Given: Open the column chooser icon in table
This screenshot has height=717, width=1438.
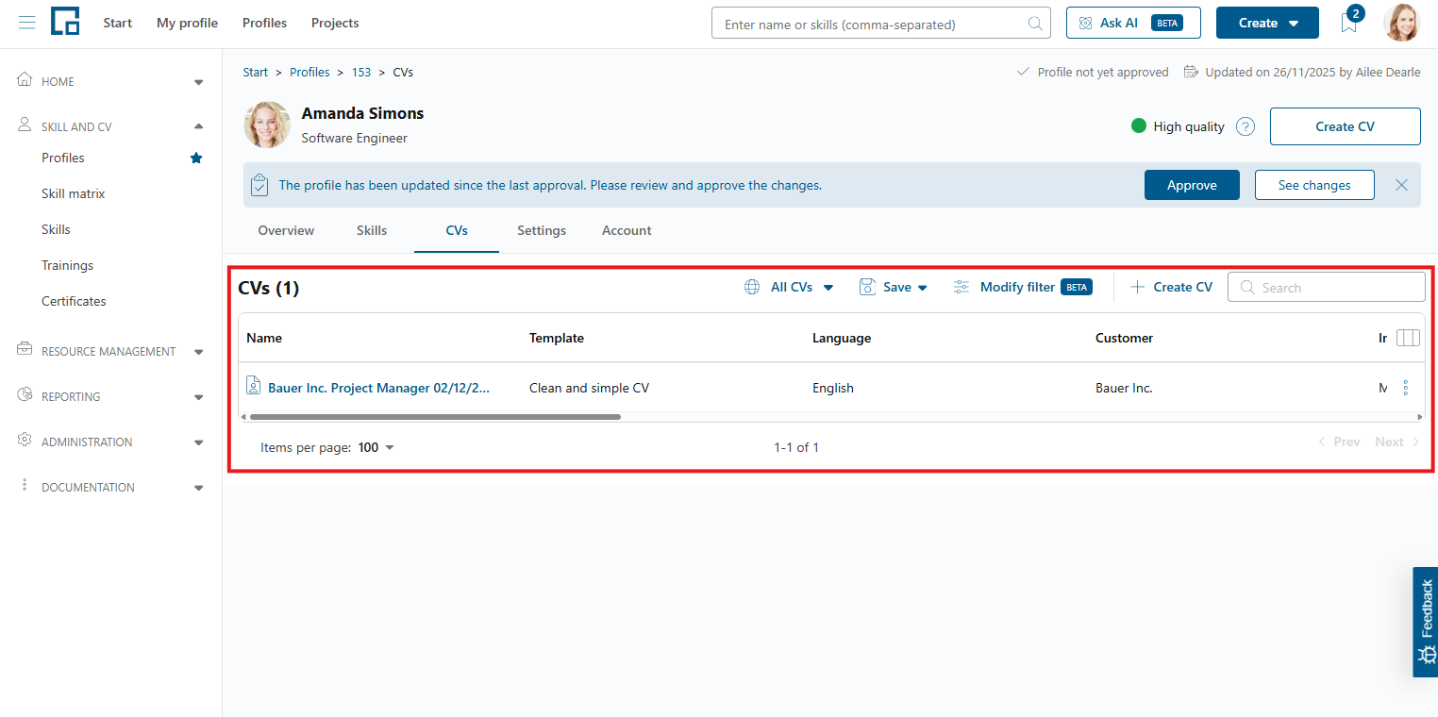Looking at the screenshot, I should [x=1407, y=338].
